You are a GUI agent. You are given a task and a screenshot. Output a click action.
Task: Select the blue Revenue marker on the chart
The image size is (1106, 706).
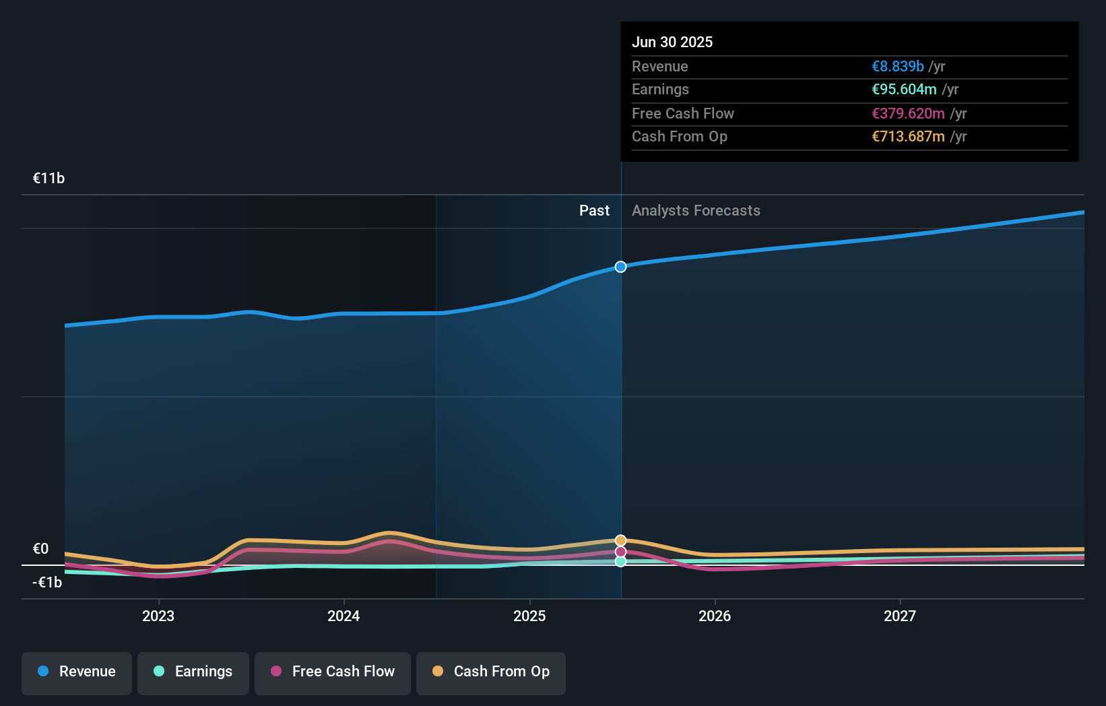(620, 267)
